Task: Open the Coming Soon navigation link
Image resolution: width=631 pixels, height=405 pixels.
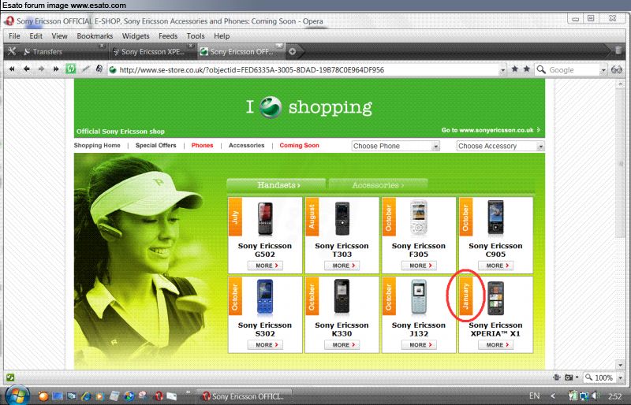Action: 300,146
